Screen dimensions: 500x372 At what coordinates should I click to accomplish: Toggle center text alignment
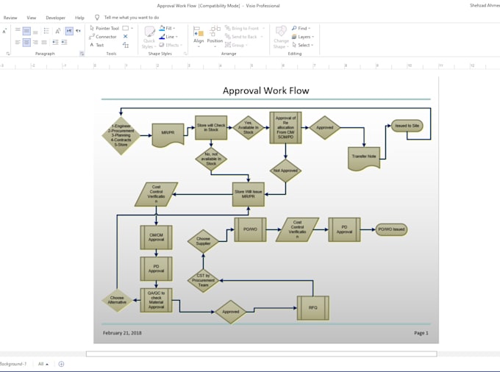click(x=26, y=42)
